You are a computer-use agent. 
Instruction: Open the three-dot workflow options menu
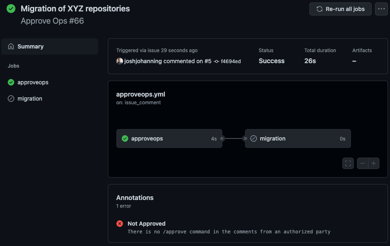point(381,9)
